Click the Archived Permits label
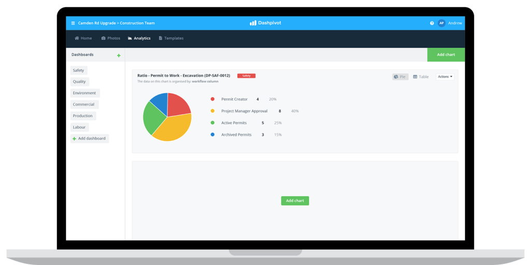This screenshot has width=531, height=265. (236, 135)
